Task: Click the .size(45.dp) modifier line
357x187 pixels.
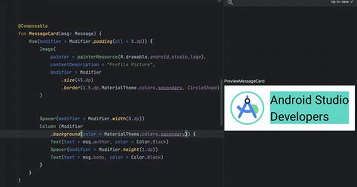Action: click(77, 80)
